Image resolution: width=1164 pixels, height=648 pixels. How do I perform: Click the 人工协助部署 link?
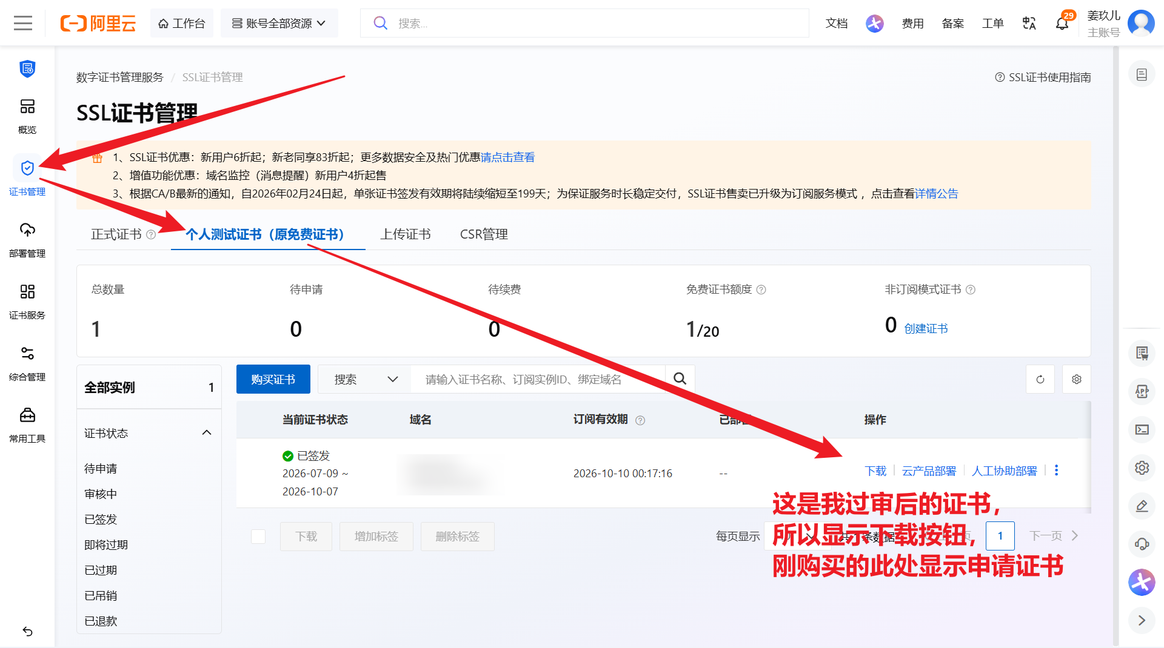pyautogui.click(x=1005, y=471)
